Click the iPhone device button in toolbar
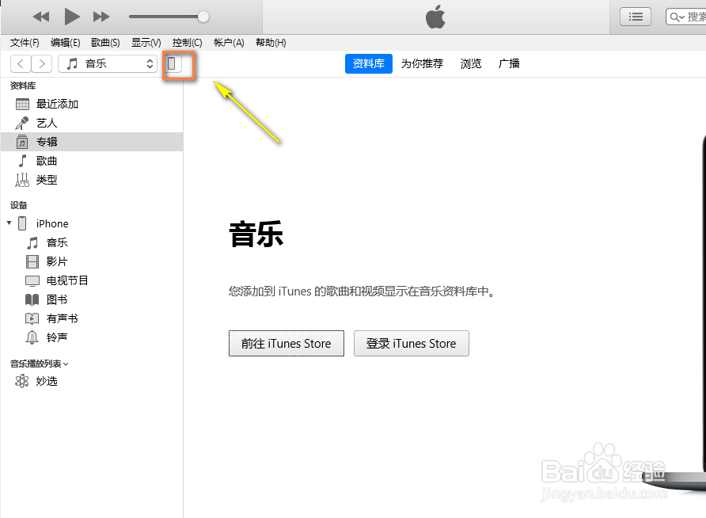706x518 pixels. click(172, 63)
